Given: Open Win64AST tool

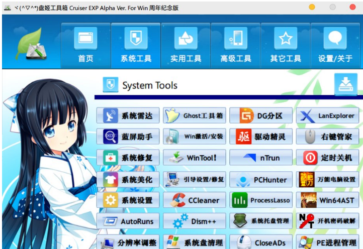Looking at the screenshot, I should (327, 200).
